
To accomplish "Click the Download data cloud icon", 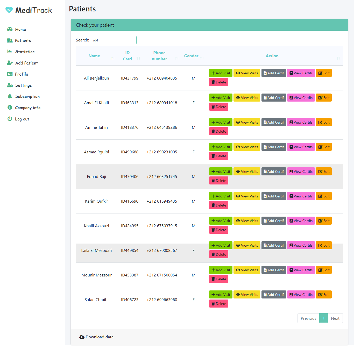I will pyautogui.click(x=82, y=337).
